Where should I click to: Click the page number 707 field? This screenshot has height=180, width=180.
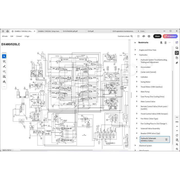pos(177,117)
